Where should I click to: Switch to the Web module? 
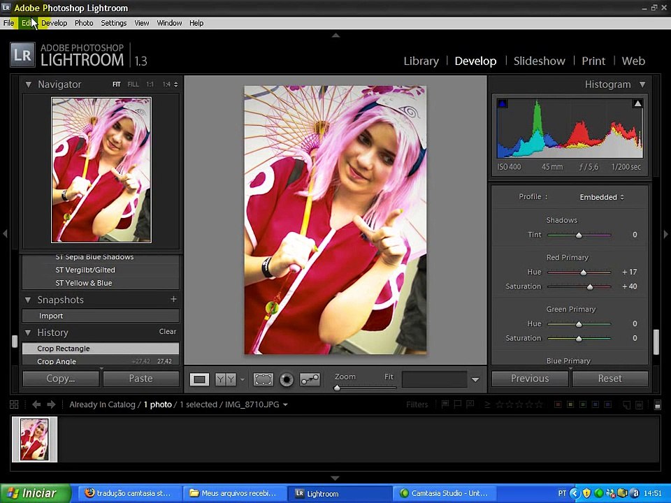point(633,61)
